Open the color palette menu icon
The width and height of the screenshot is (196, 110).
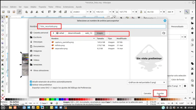click(x=194, y=99)
